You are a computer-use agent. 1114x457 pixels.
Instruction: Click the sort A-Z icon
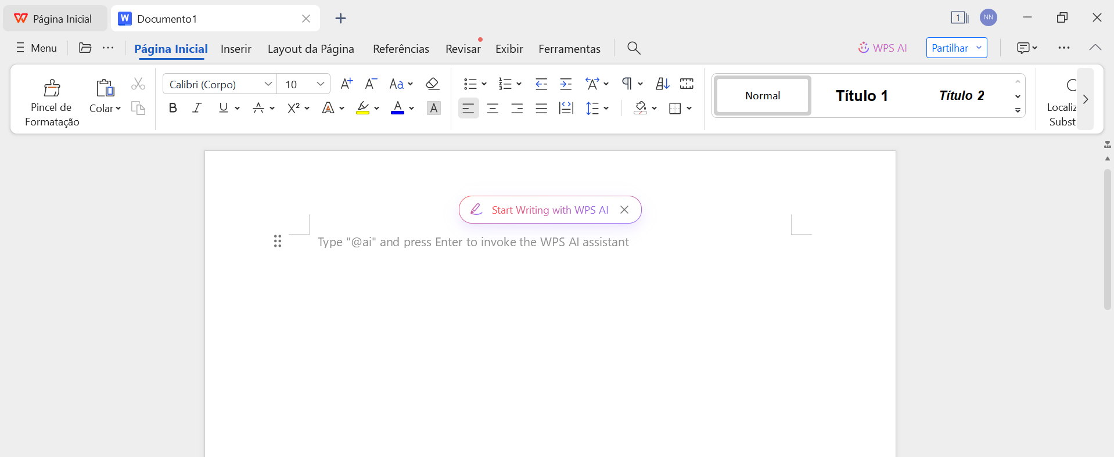[x=663, y=84]
